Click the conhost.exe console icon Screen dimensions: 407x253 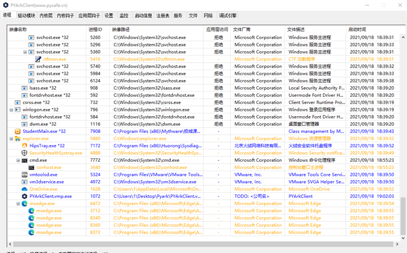(32, 167)
